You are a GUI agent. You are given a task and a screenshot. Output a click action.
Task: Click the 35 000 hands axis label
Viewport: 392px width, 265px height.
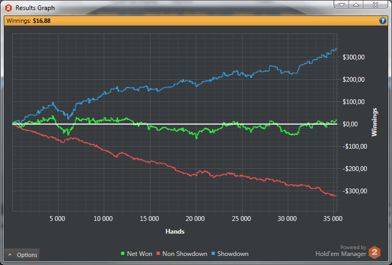pos(333,219)
